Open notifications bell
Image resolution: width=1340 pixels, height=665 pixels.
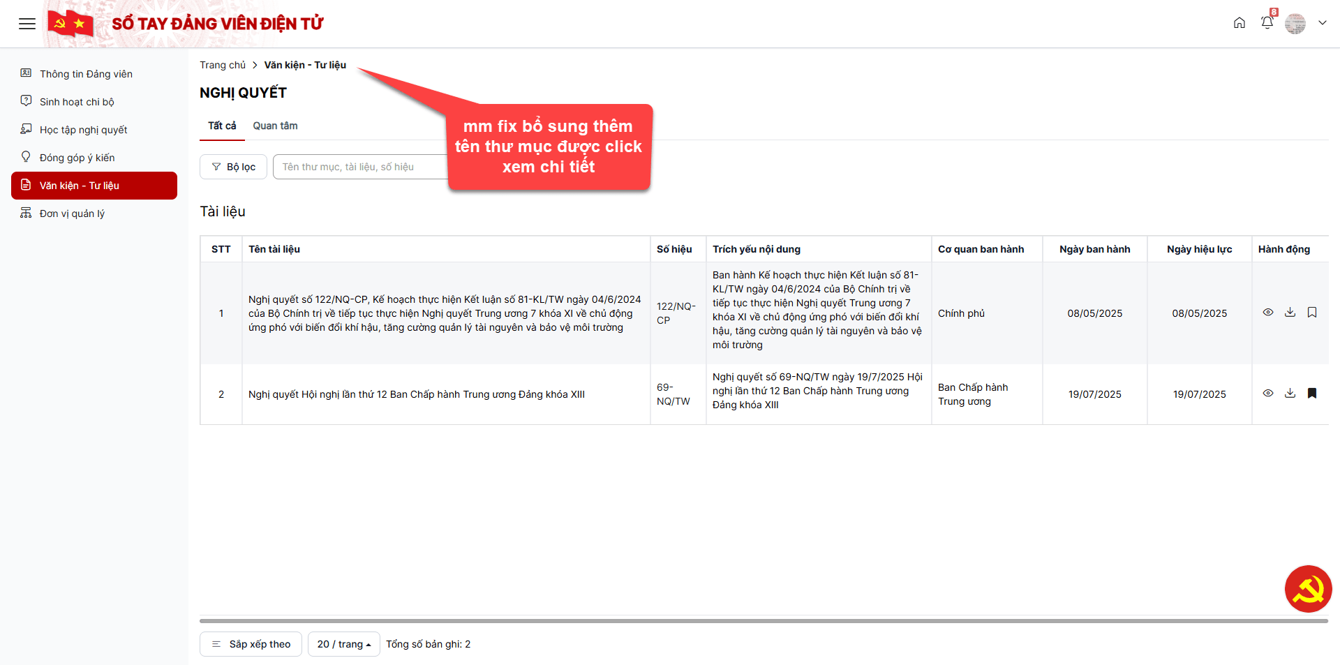coord(1267,23)
